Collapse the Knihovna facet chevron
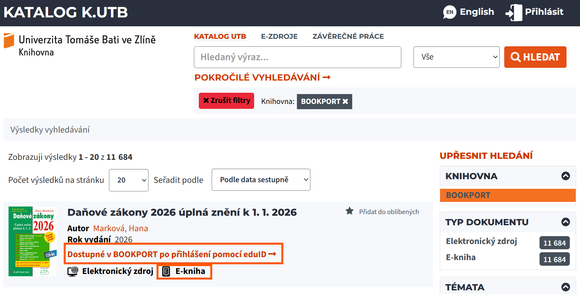 click(566, 176)
